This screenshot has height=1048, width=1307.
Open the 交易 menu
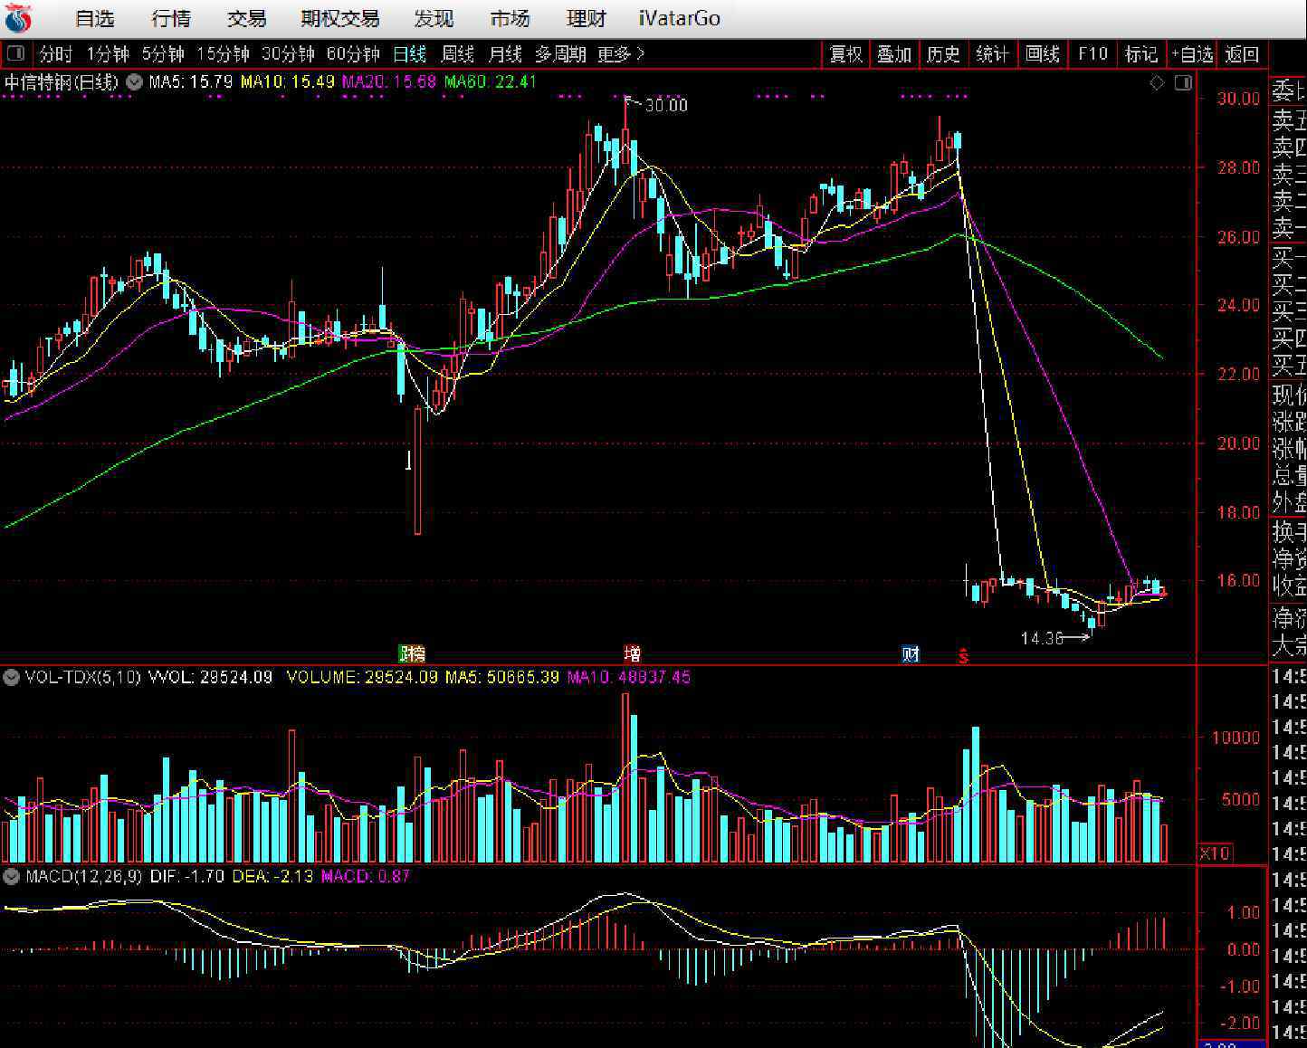click(x=246, y=19)
